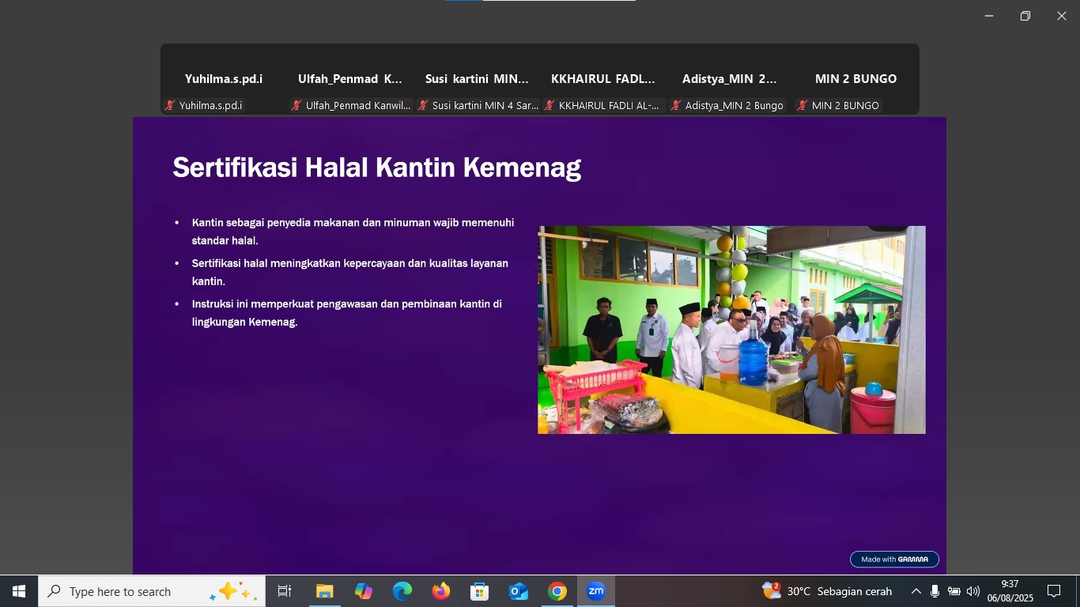Show hidden system tray icons
The height and width of the screenshot is (607, 1080).
coord(916,591)
